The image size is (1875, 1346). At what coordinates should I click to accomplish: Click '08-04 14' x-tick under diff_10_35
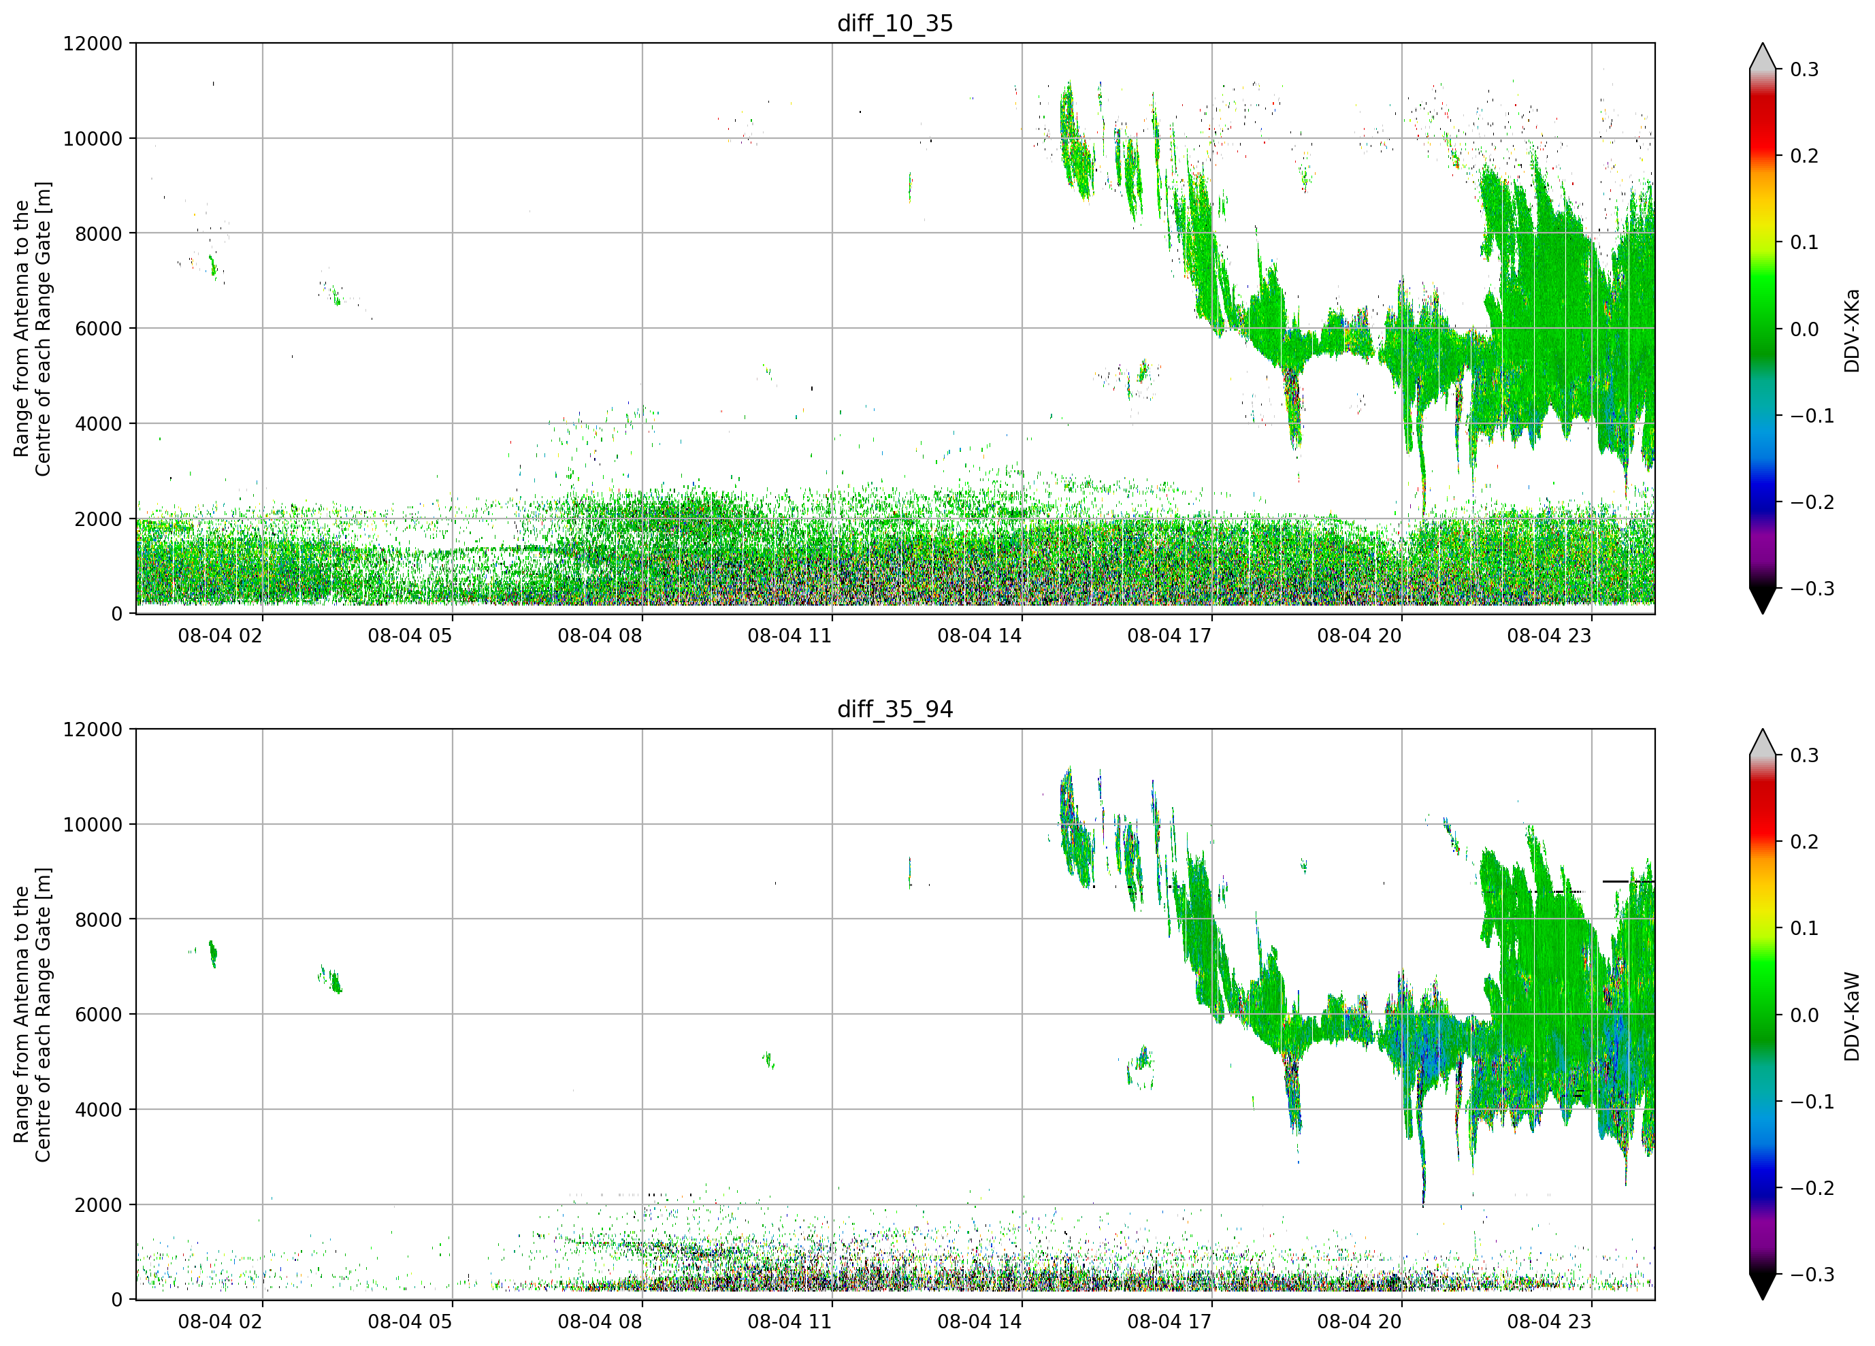[x=979, y=636]
